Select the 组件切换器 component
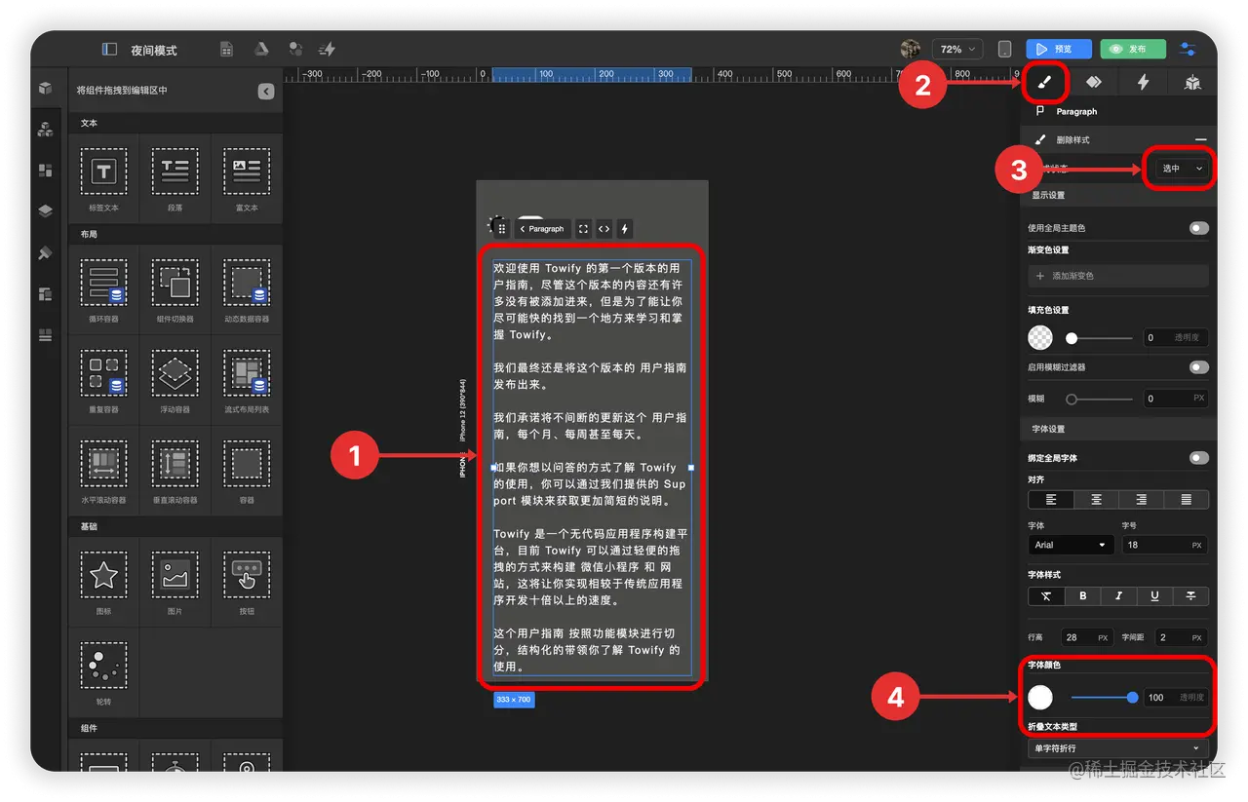This screenshot has width=1248, height=802. (175, 289)
